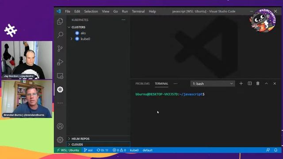Screen dimensions: 283x159
Task: Switch to the PROBLEMS tab
Action: [142, 83]
